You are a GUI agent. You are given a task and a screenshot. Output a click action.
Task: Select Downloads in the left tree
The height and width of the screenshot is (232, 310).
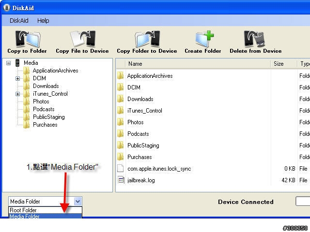(46, 86)
